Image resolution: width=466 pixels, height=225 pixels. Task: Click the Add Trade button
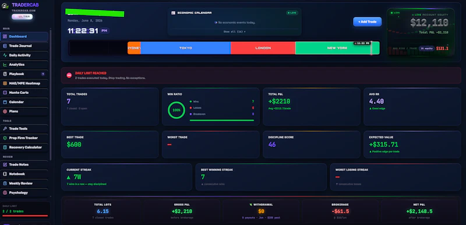coord(368,22)
